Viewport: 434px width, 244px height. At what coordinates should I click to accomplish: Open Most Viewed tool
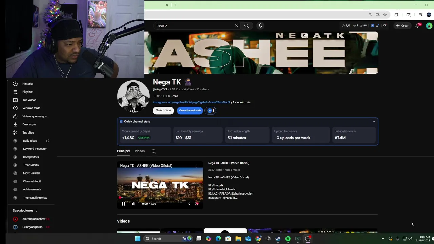31,173
